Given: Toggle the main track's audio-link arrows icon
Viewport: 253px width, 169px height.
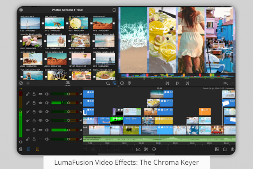Looking at the screenshot, I should pyautogui.click(x=28, y=130).
